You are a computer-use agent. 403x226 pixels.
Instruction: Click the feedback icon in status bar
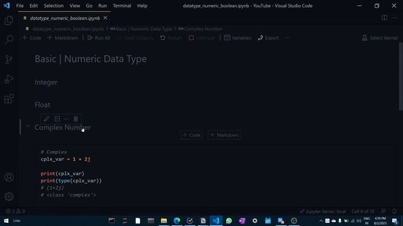(x=383, y=212)
